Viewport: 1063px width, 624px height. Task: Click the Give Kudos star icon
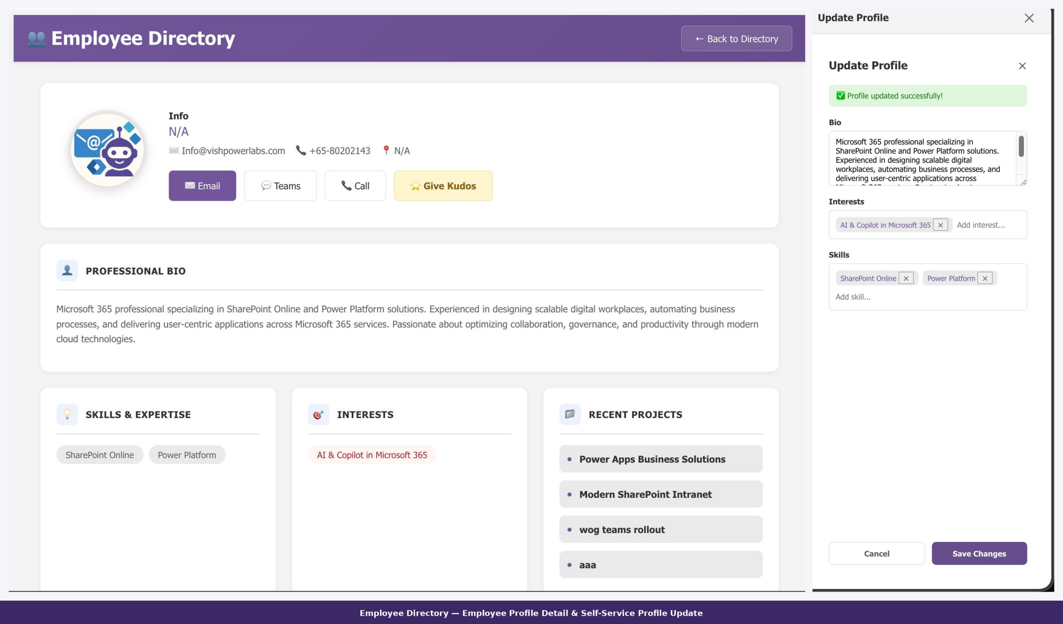coord(415,185)
